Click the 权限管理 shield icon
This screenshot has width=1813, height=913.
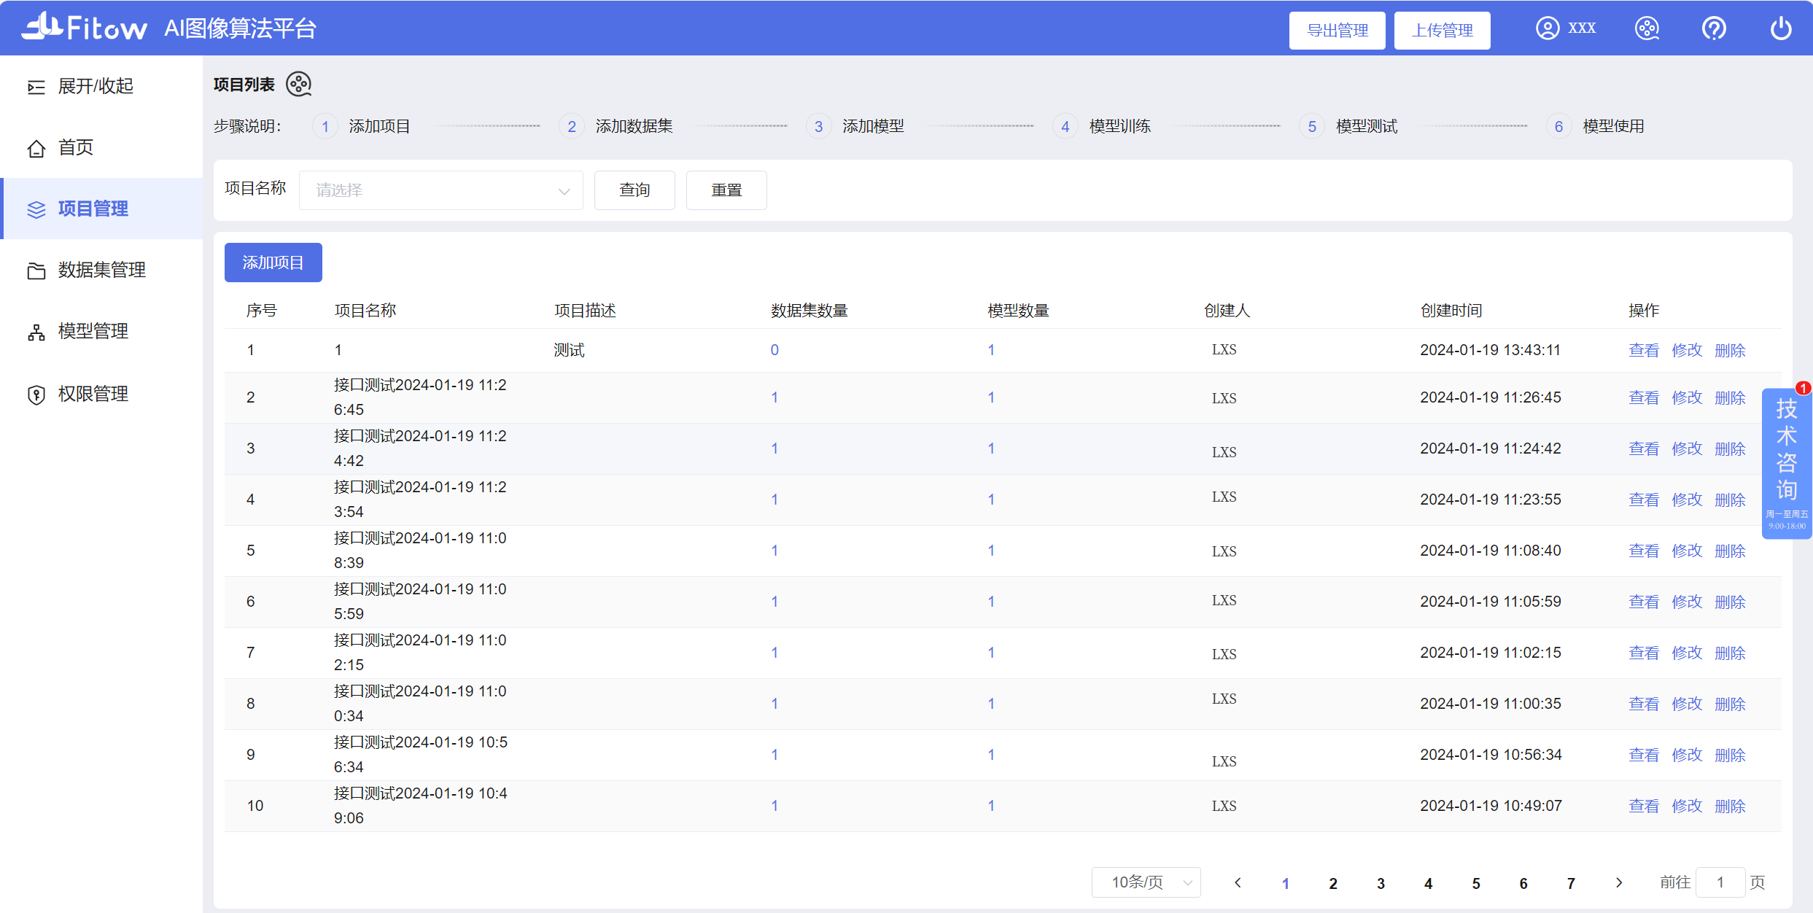(36, 395)
